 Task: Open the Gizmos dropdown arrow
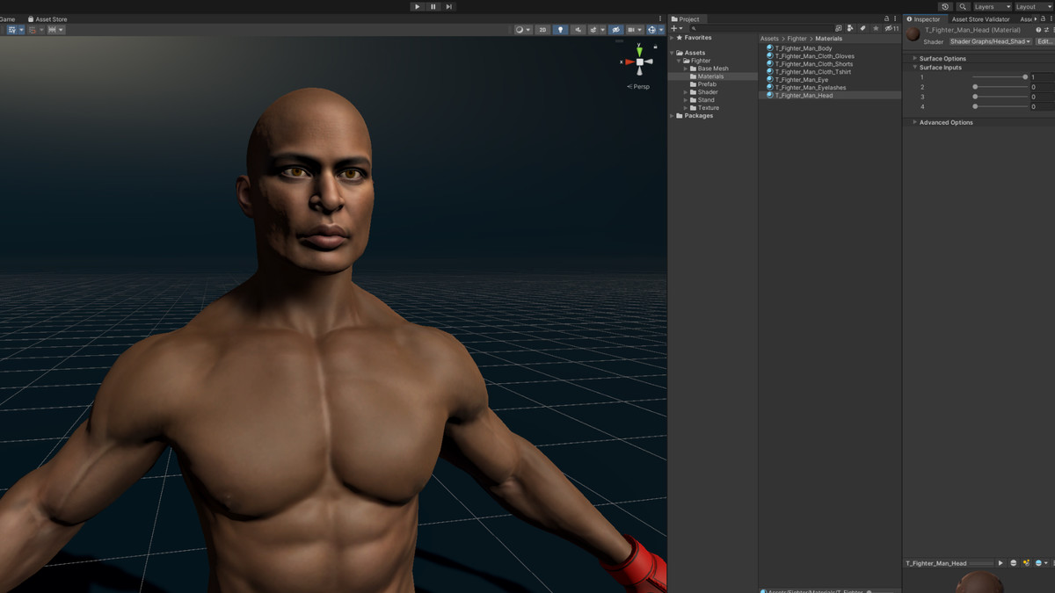coord(661,30)
